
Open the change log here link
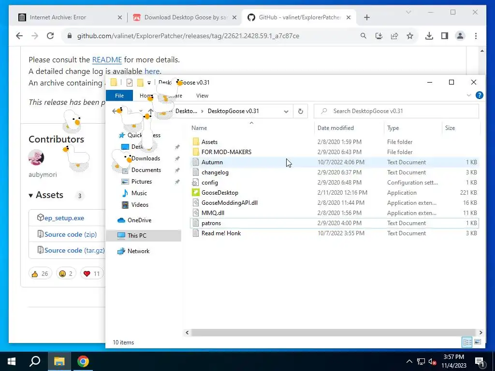click(x=152, y=71)
